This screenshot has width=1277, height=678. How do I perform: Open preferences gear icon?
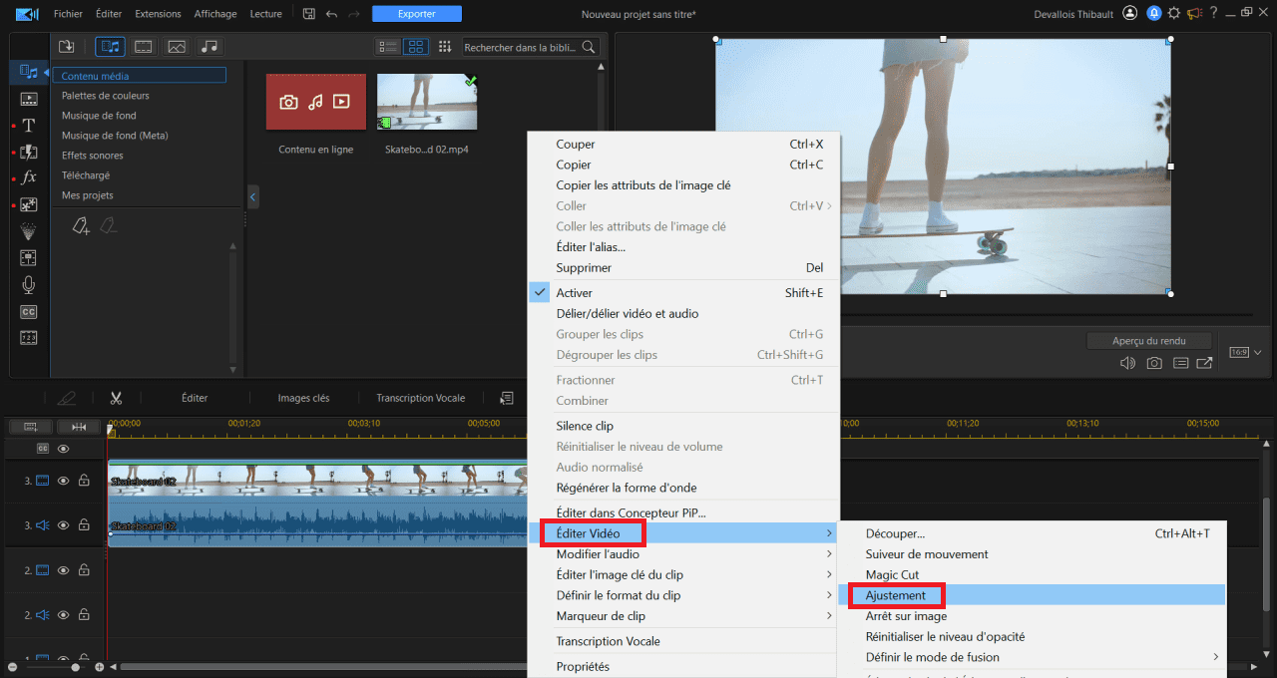point(1174,14)
